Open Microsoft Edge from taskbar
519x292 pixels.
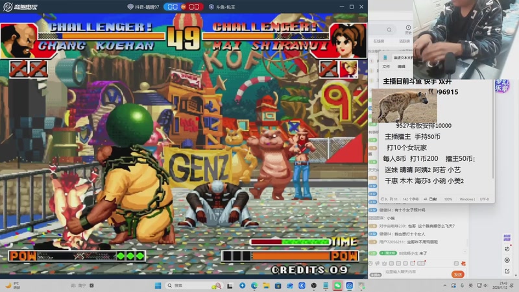pos(254,286)
